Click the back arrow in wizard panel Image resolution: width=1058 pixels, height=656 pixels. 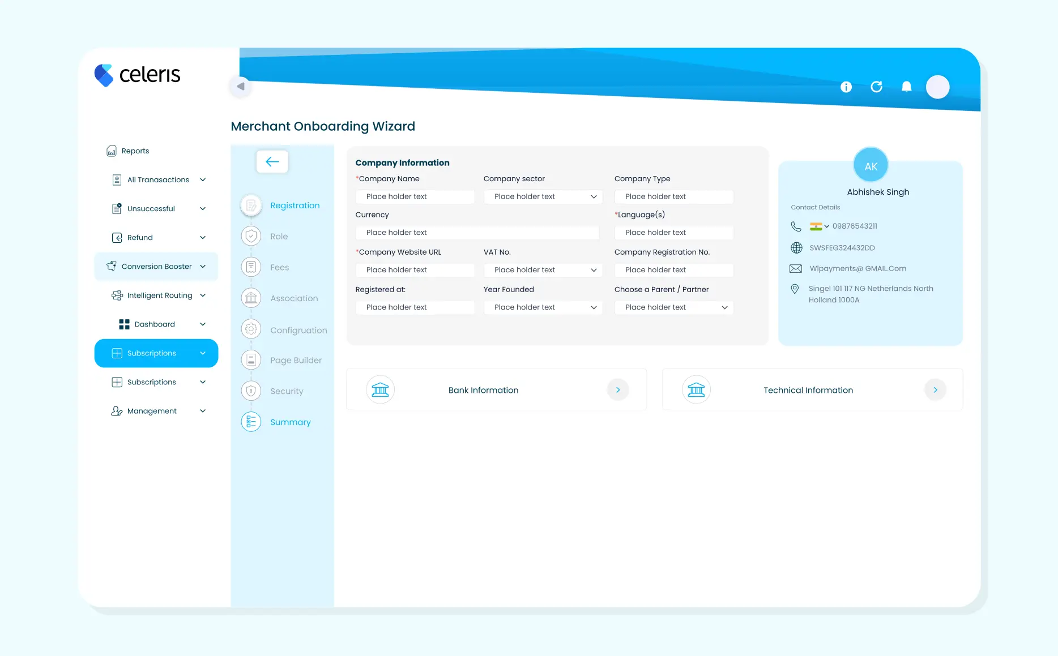click(272, 162)
